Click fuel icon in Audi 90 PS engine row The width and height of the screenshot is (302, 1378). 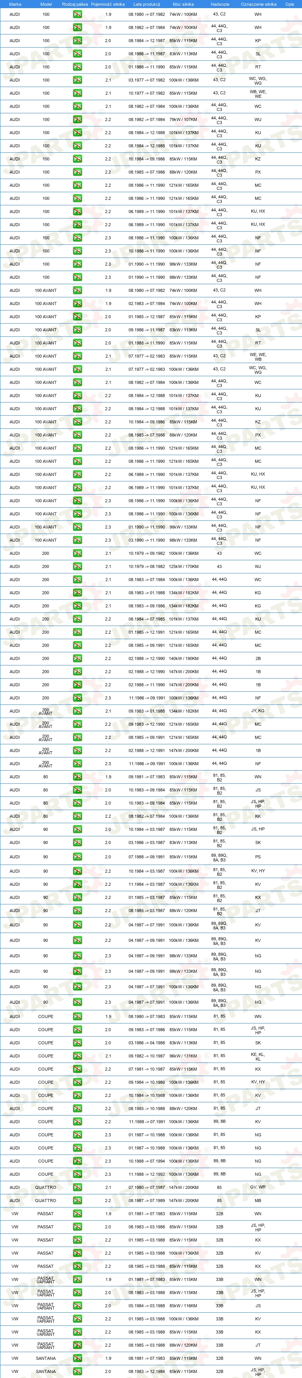pos(78,856)
